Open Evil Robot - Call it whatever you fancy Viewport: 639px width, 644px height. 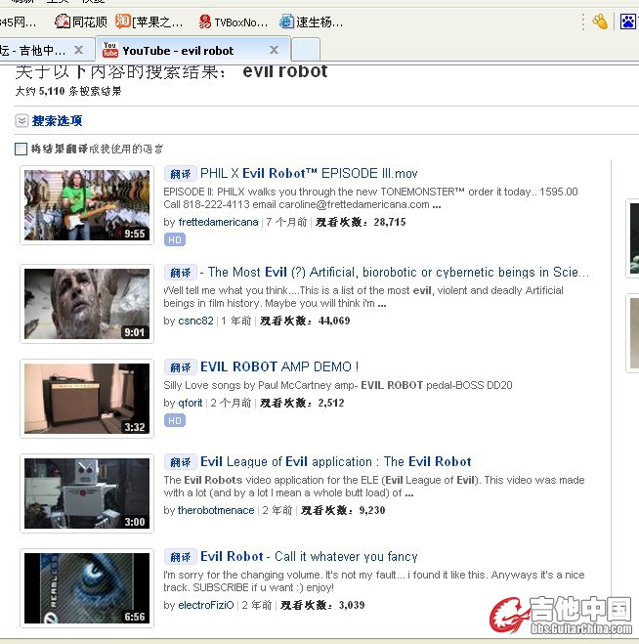click(x=309, y=556)
